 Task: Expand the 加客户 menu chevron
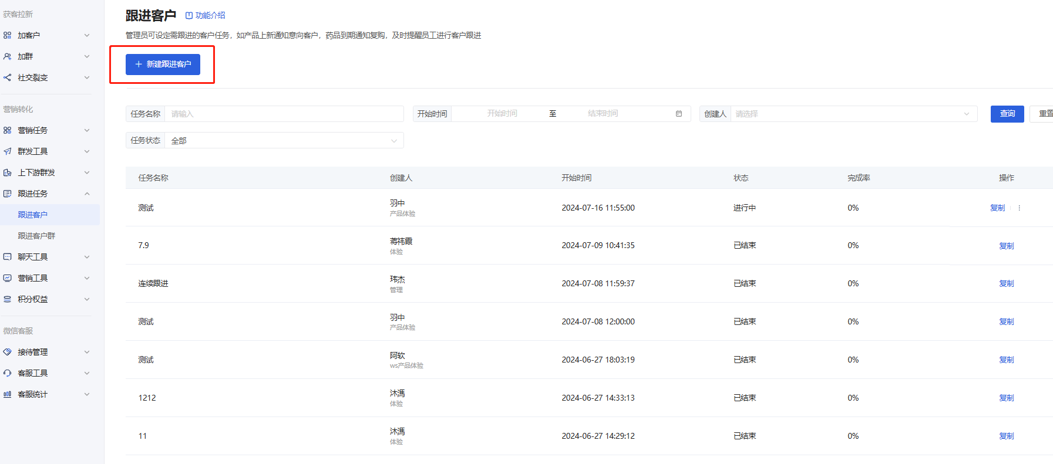pos(87,35)
